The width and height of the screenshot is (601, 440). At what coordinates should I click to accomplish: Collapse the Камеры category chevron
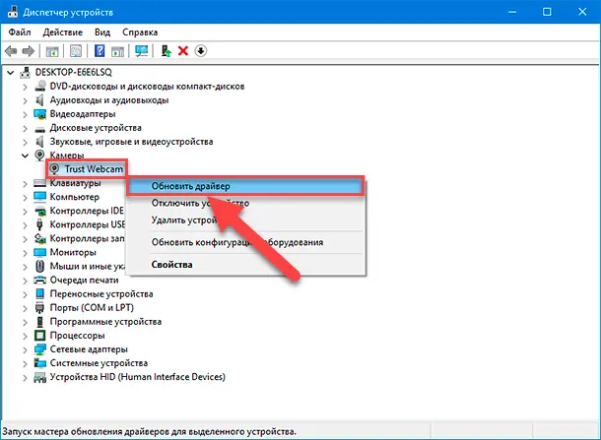[x=25, y=156]
